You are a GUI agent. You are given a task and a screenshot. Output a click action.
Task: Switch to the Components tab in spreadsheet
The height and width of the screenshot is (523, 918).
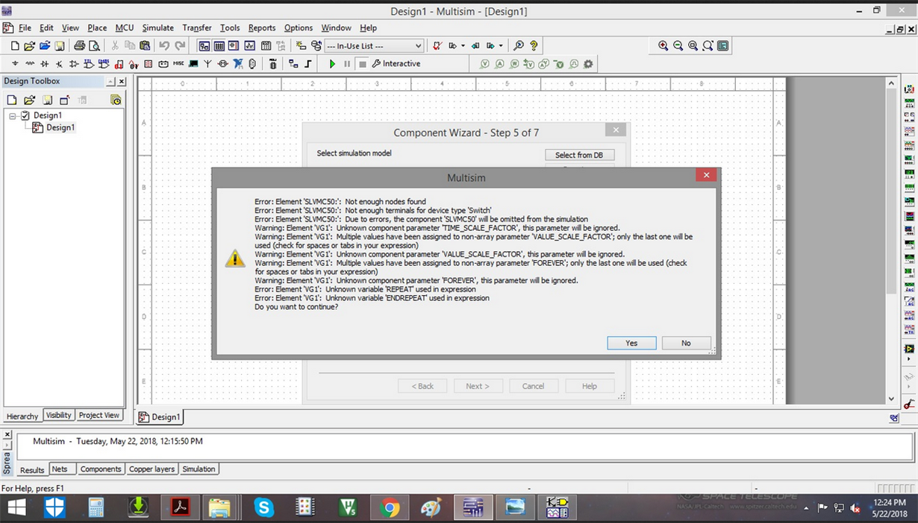click(101, 469)
